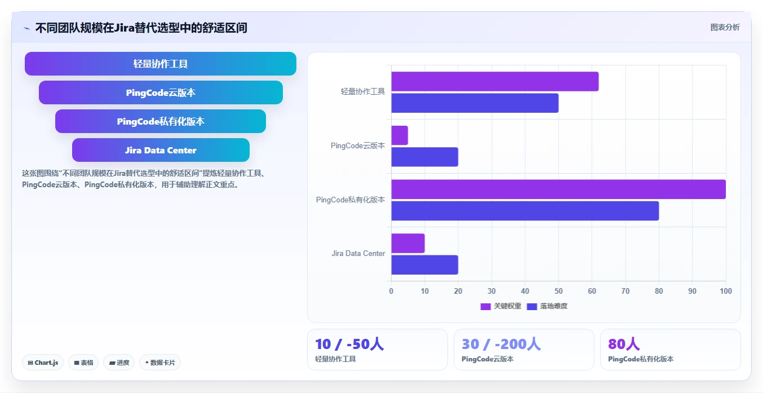Select the PingCode私有化版本 funnel bar
Viewport: 763px width, 393px height.
point(161,121)
